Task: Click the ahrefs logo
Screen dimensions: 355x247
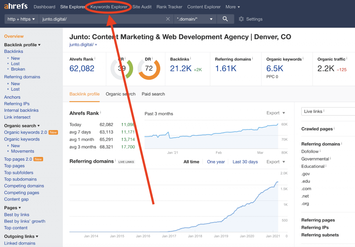Action: 15,6
